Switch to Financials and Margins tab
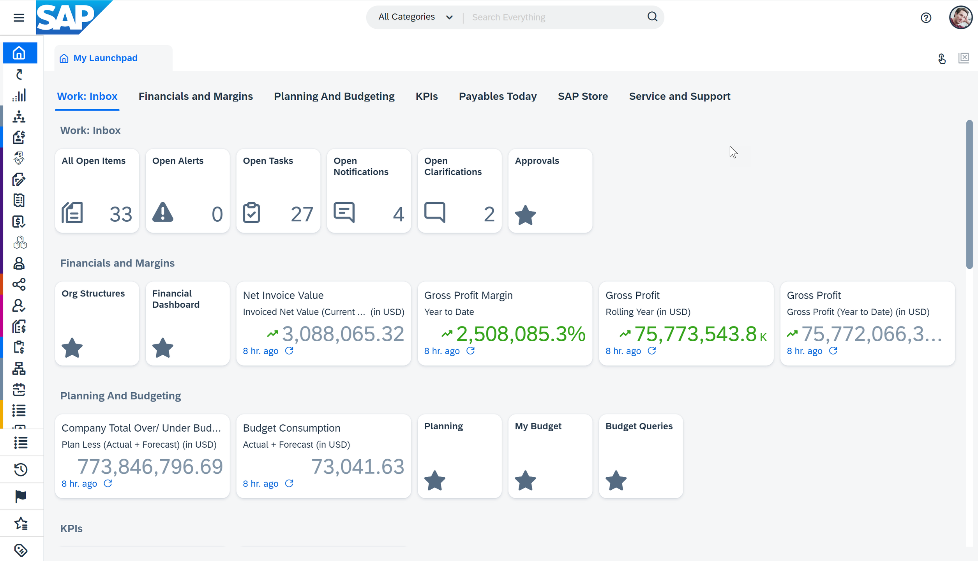The height and width of the screenshot is (561, 978). click(x=196, y=96)
